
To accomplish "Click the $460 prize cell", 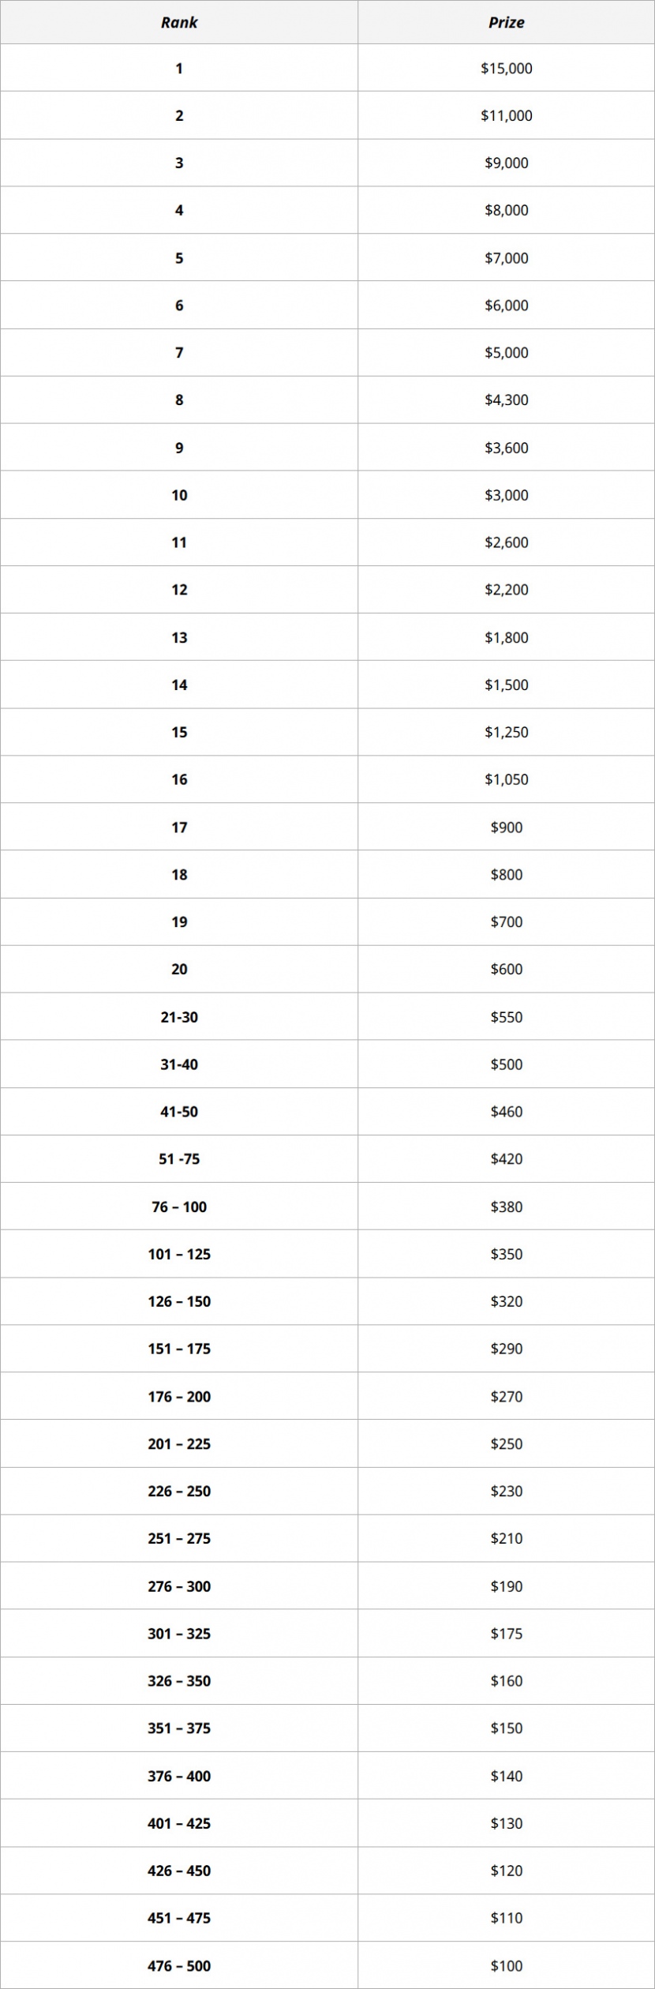I will (506, 1112).
